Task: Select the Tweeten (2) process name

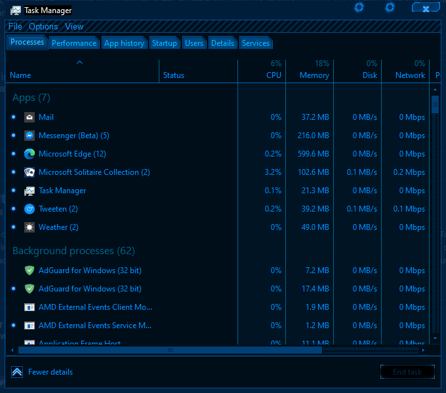Action: click(58, 209)
